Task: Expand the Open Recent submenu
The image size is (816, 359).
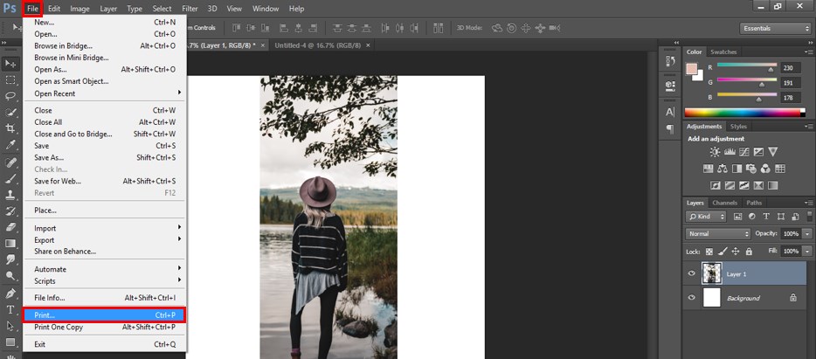Action: (105, 93)
